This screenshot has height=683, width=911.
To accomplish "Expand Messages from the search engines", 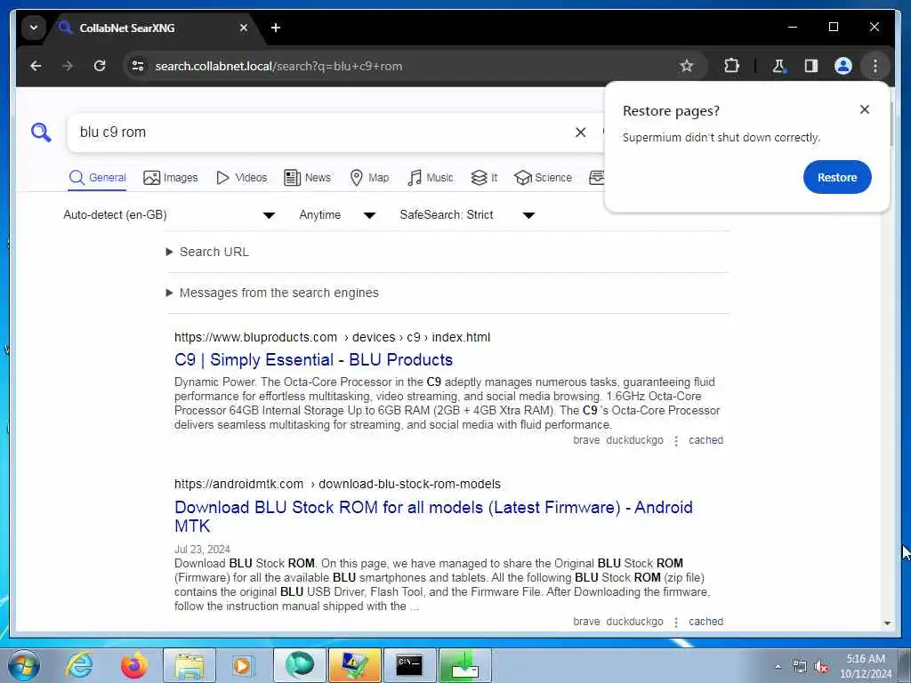I will tap(272, 293).
